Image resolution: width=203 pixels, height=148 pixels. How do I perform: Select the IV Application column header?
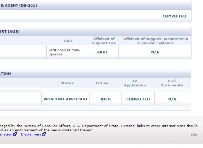click(135, 83)
